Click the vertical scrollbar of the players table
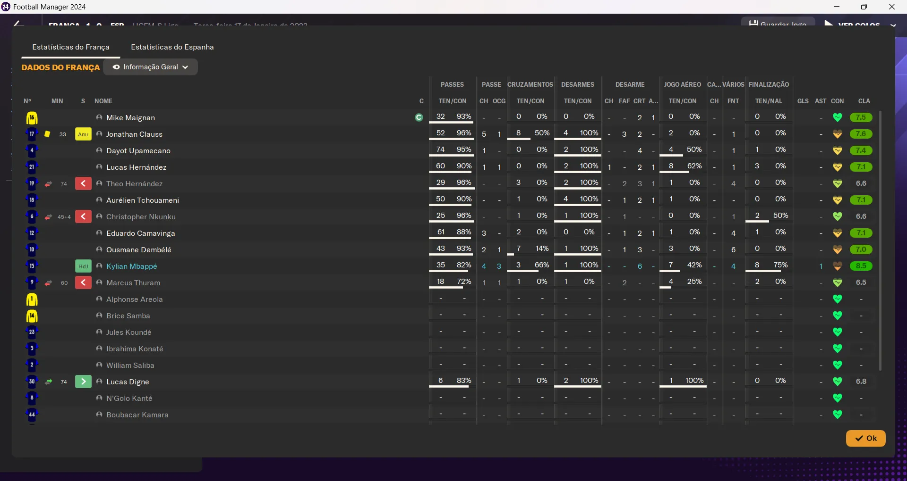 [880, 240]
